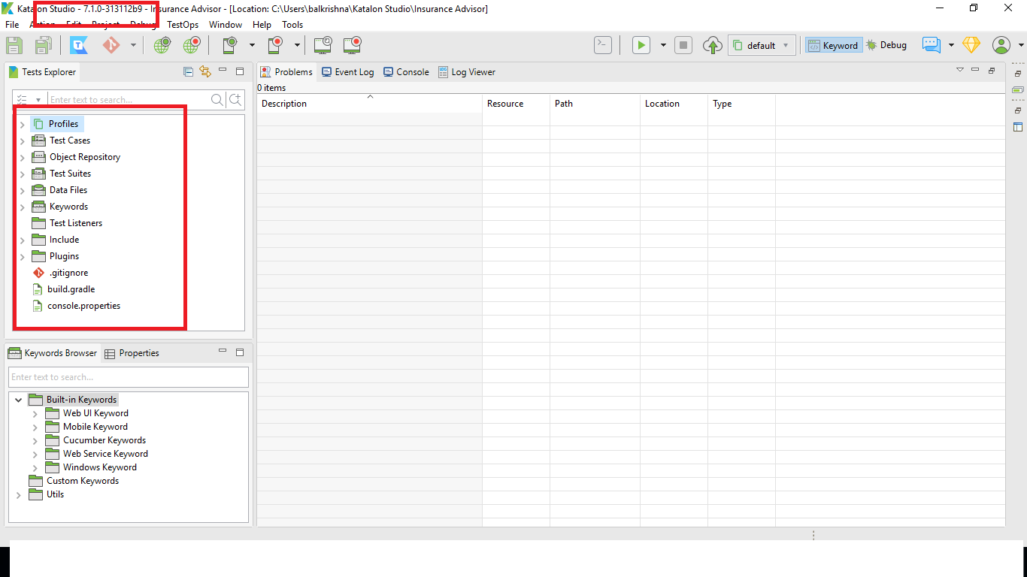Switch to the Properties tab

click(x=132, y=353)
